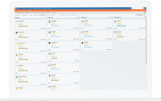Open the Create dropdown in top bar
This screenshot has height=101, width=161.
[123, 8]
